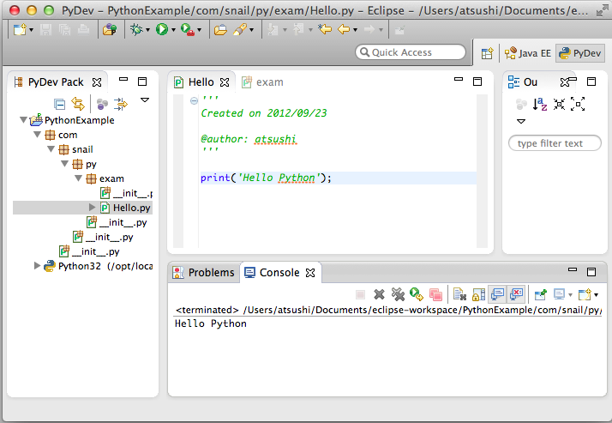612x423 pixels.
Task: Open the Package Explorer view menu triangle
Action: coord(144,100)
